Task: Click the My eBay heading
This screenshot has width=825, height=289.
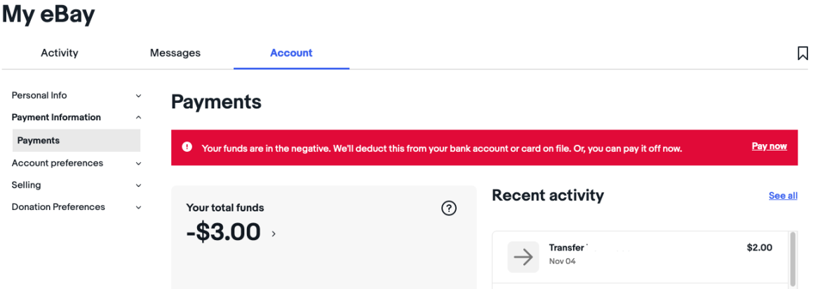Action: (x=48, y=14)
